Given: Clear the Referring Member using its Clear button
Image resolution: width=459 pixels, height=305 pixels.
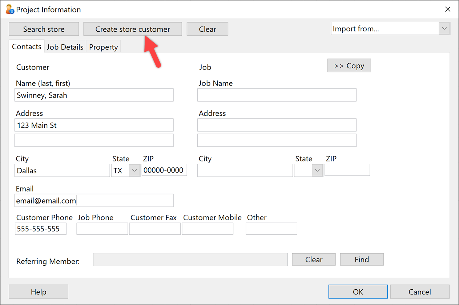Looking at the screenshot, I should click(x=314, y=260).
